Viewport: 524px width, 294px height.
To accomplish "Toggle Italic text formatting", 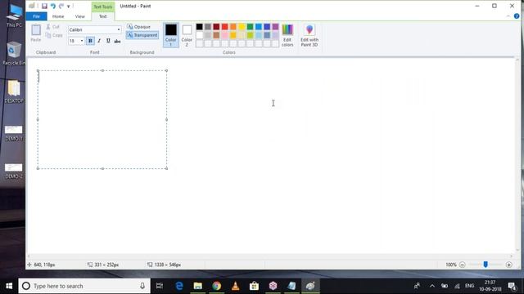I will tap(99, 41).
